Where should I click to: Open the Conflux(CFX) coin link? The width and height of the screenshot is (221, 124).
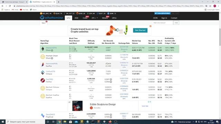(x=50, y=71)
